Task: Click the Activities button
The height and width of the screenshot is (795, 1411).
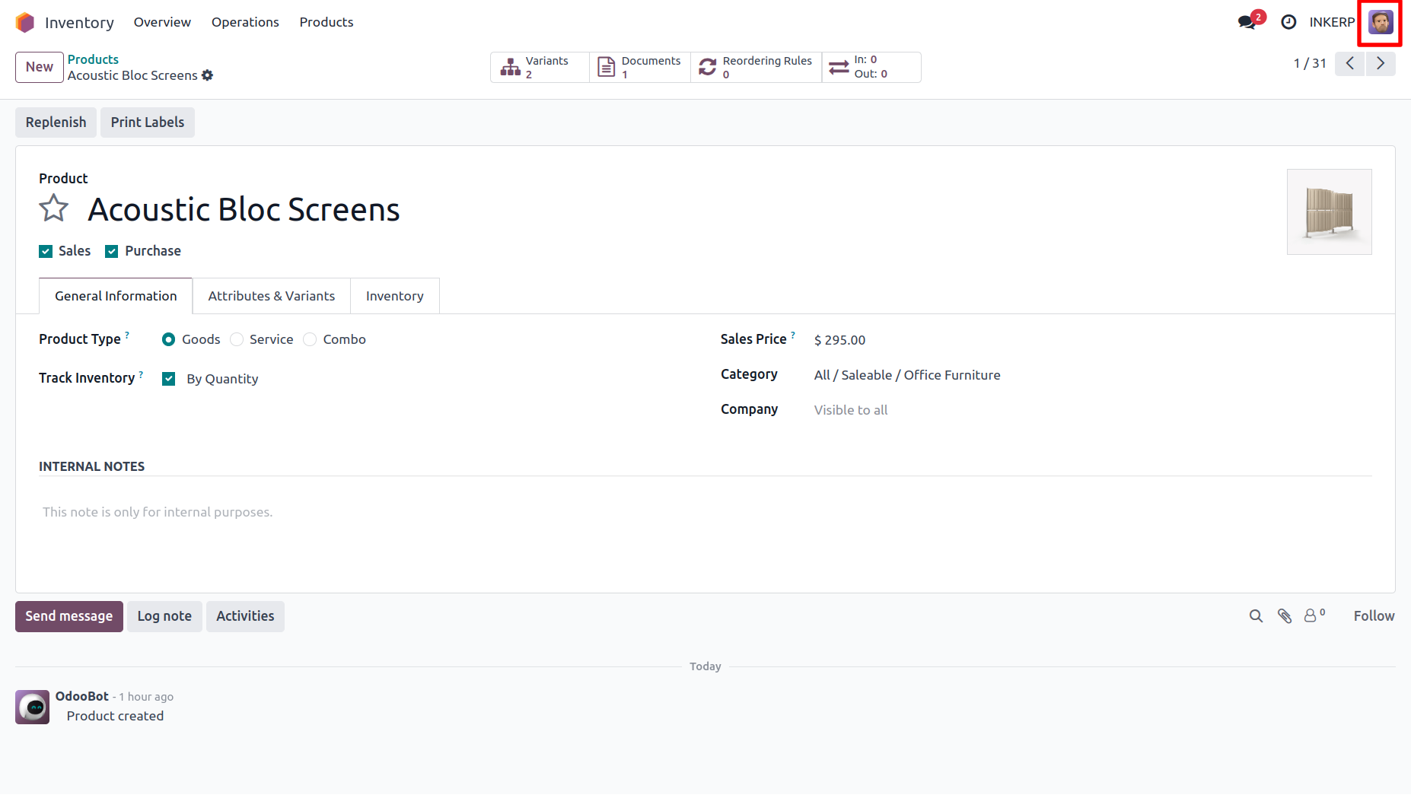Action: [245, 616]
